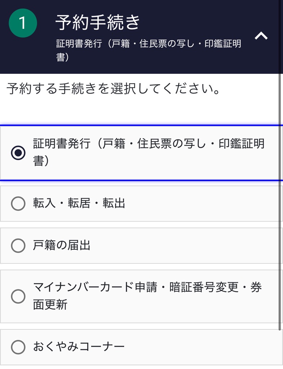The image size is (283, 369).
Task: Click the おくやみコーナー label text
Action: click(79, 347)
